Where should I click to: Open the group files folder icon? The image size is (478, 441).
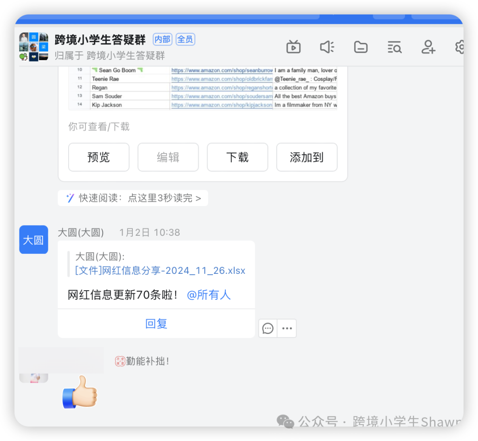(361, 47)
